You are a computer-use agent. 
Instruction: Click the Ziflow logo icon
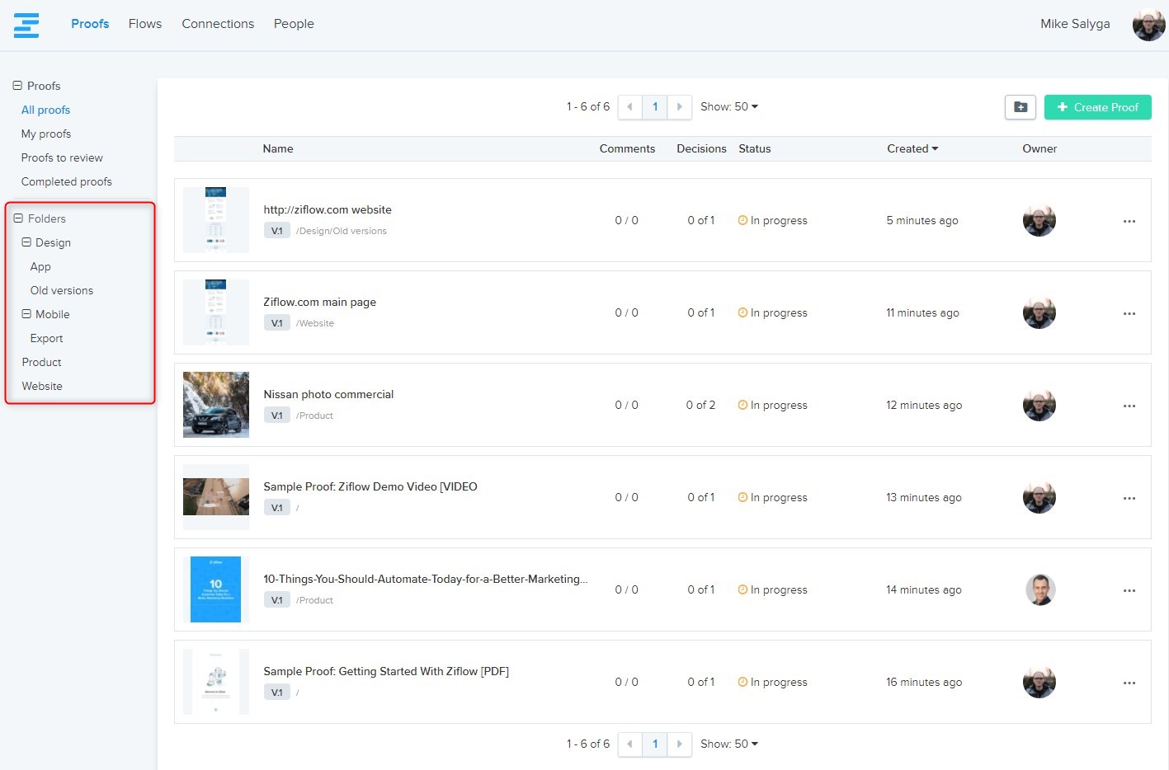click(26, 25)
